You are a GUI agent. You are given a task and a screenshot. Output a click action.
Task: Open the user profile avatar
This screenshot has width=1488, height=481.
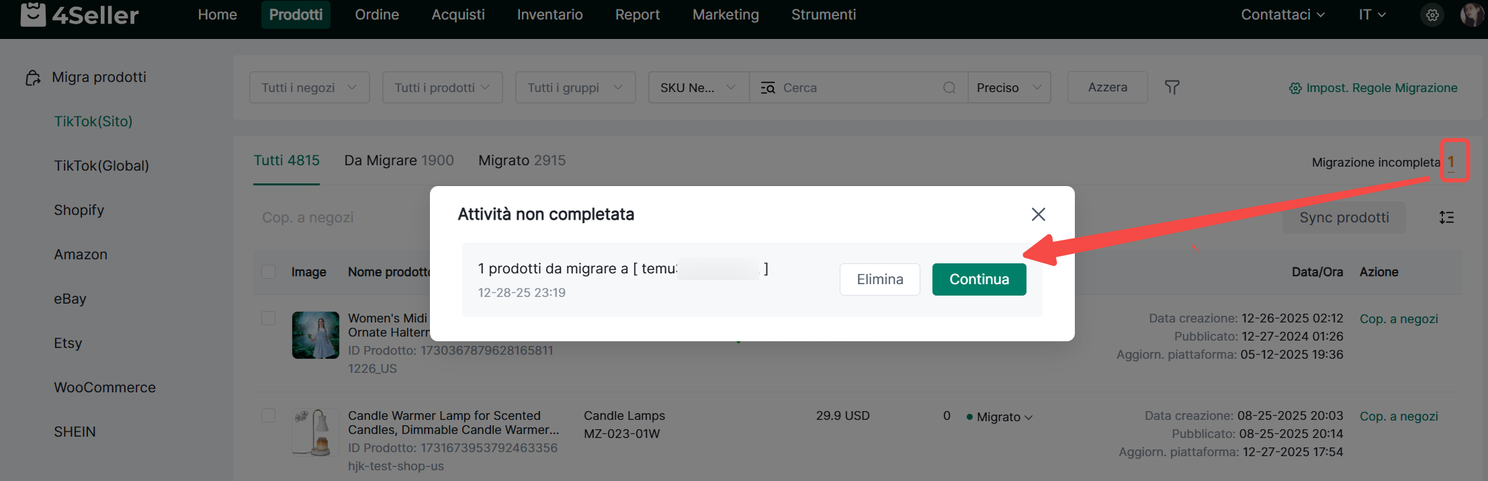pos(1471,15)
